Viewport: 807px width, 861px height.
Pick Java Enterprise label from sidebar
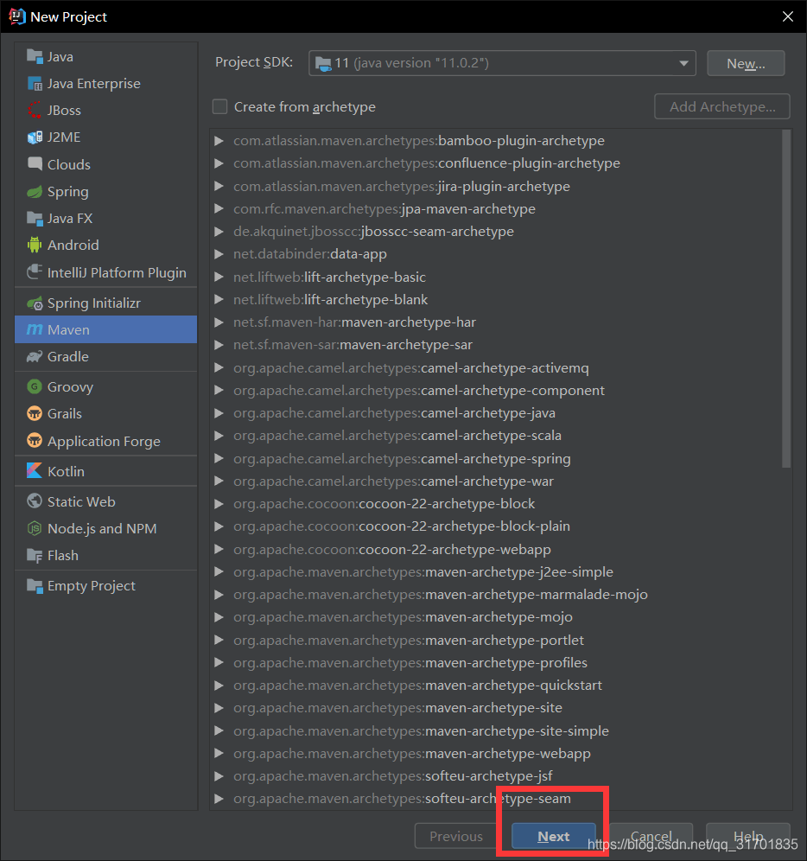[x=94, y=84]
